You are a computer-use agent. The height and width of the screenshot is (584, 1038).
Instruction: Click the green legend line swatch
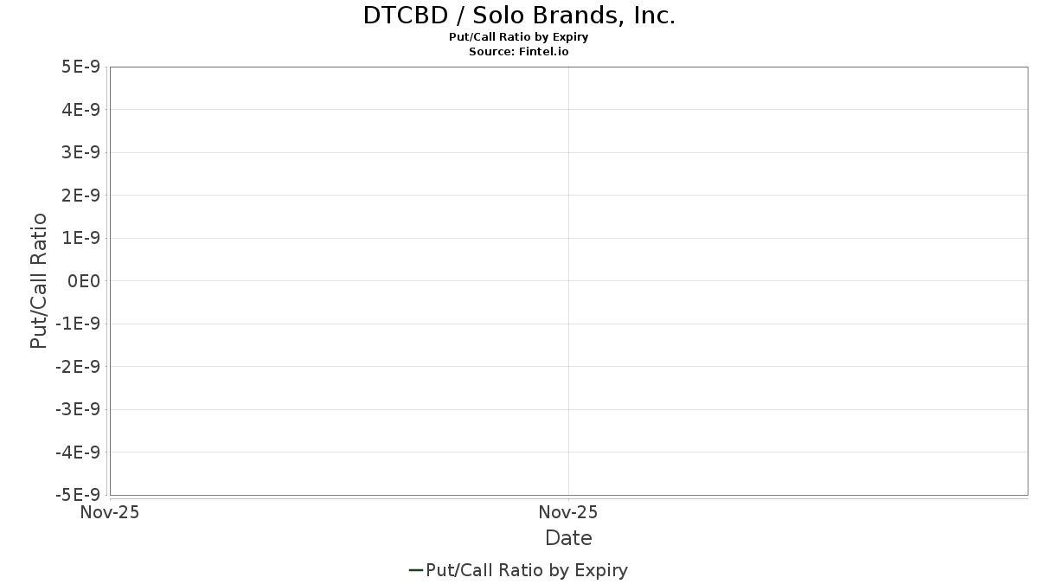tap(415, 570)
